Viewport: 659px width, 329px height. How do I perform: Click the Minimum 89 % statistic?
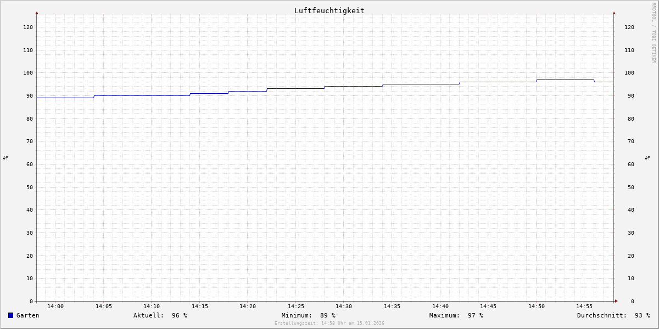308,315
